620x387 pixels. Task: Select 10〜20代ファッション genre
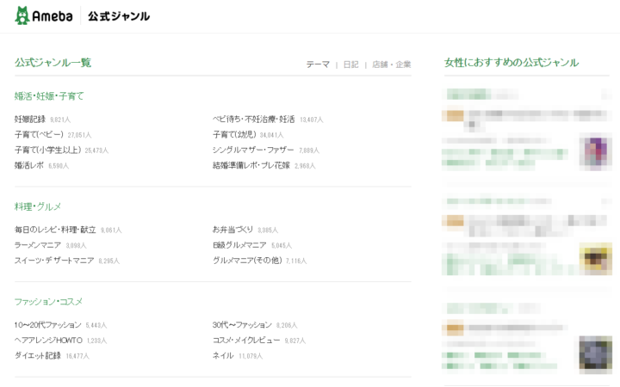pos(47,325)
